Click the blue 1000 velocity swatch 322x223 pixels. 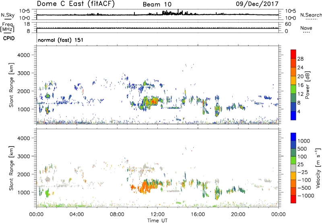[293, 137]
